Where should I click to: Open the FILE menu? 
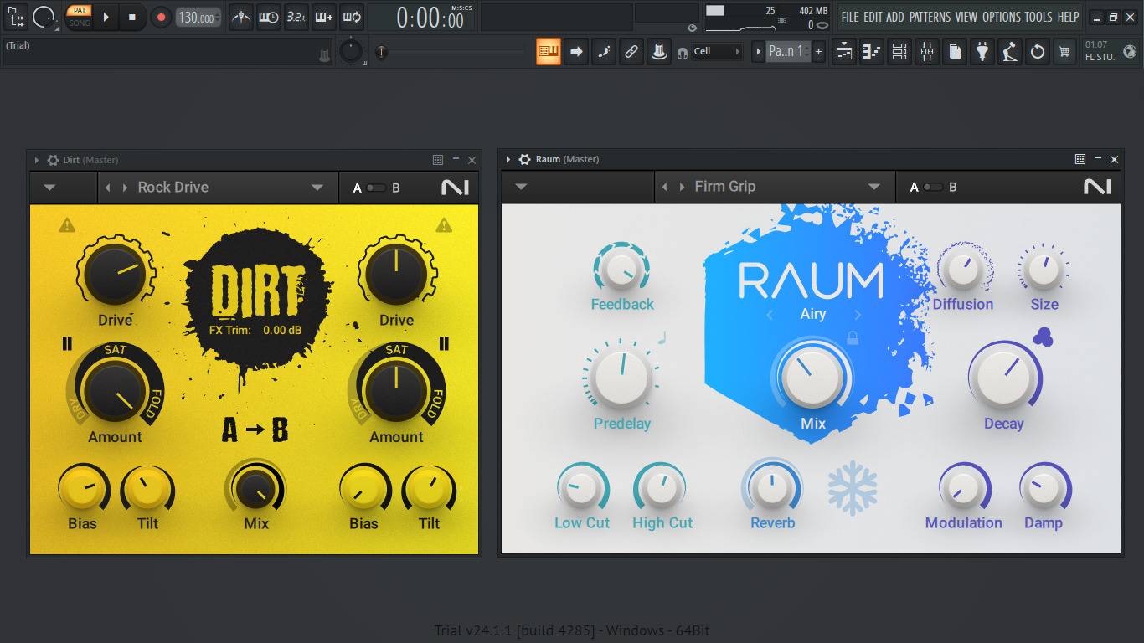point(850,17)
